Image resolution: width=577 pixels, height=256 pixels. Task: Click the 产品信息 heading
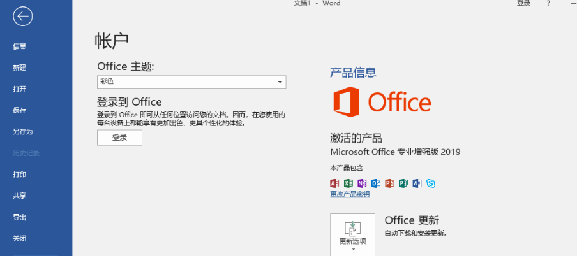[x=353, y=73]
